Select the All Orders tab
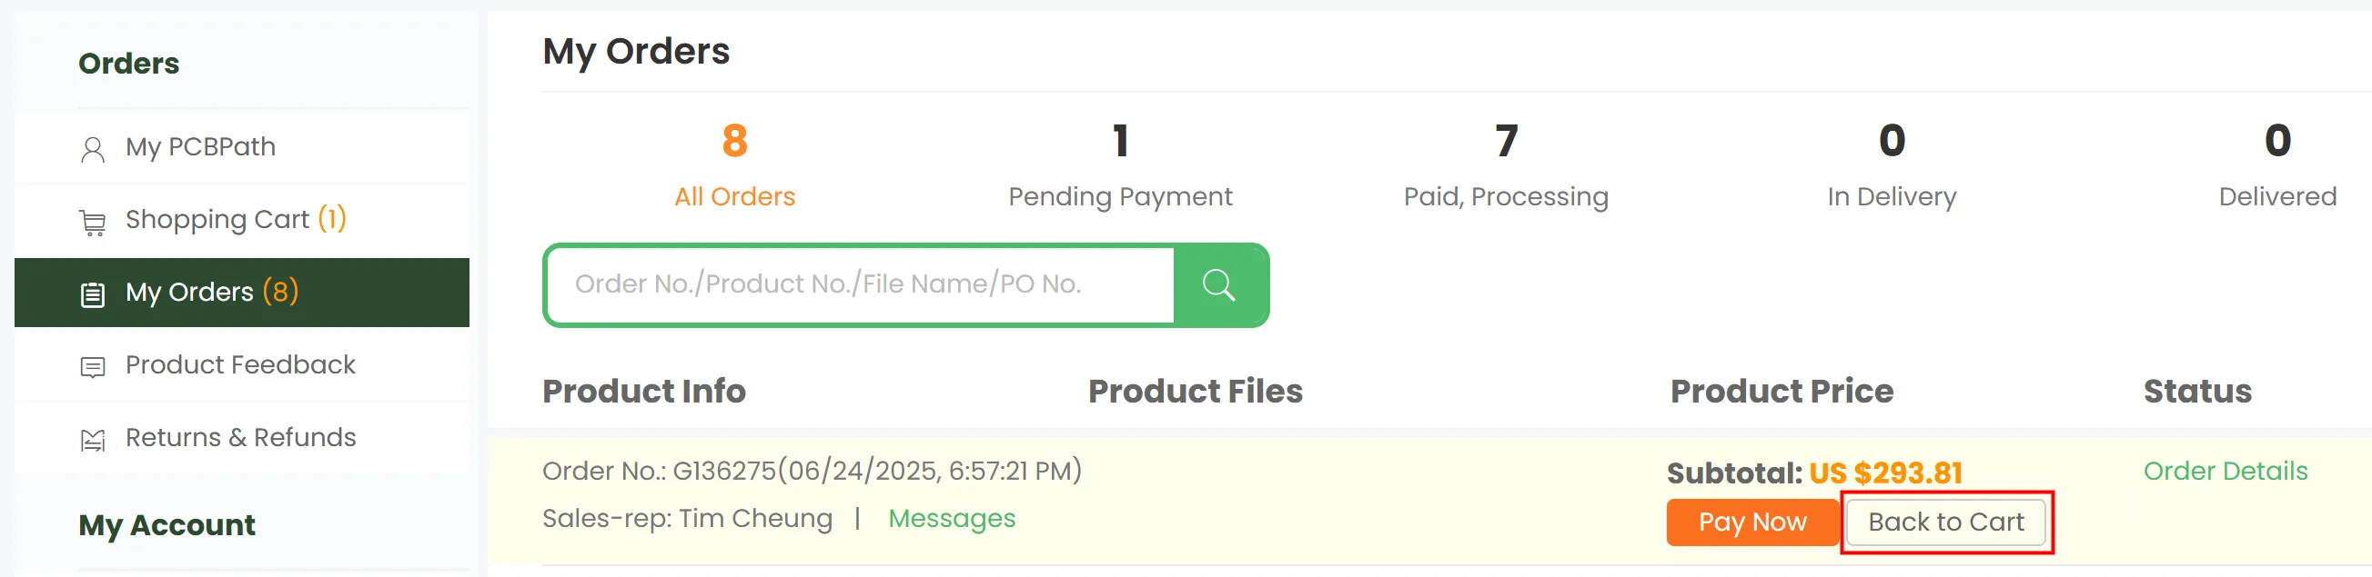The image size is (2372, 577). [x=734, y=166]
